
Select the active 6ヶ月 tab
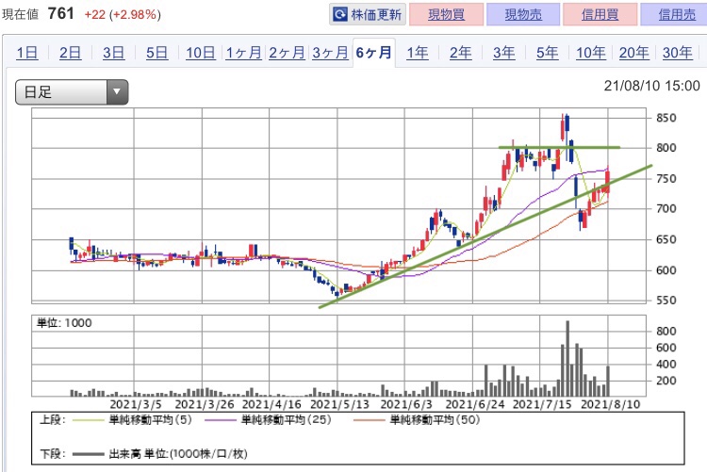tap(374, 53)
